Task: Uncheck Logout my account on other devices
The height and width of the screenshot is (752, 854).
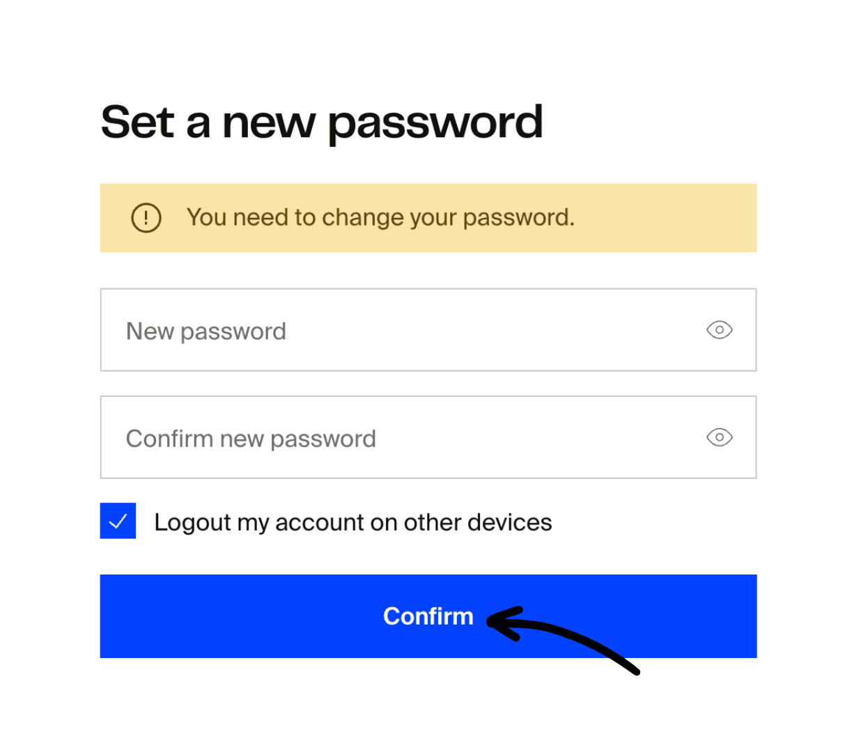Action: (x=118, y=521)
